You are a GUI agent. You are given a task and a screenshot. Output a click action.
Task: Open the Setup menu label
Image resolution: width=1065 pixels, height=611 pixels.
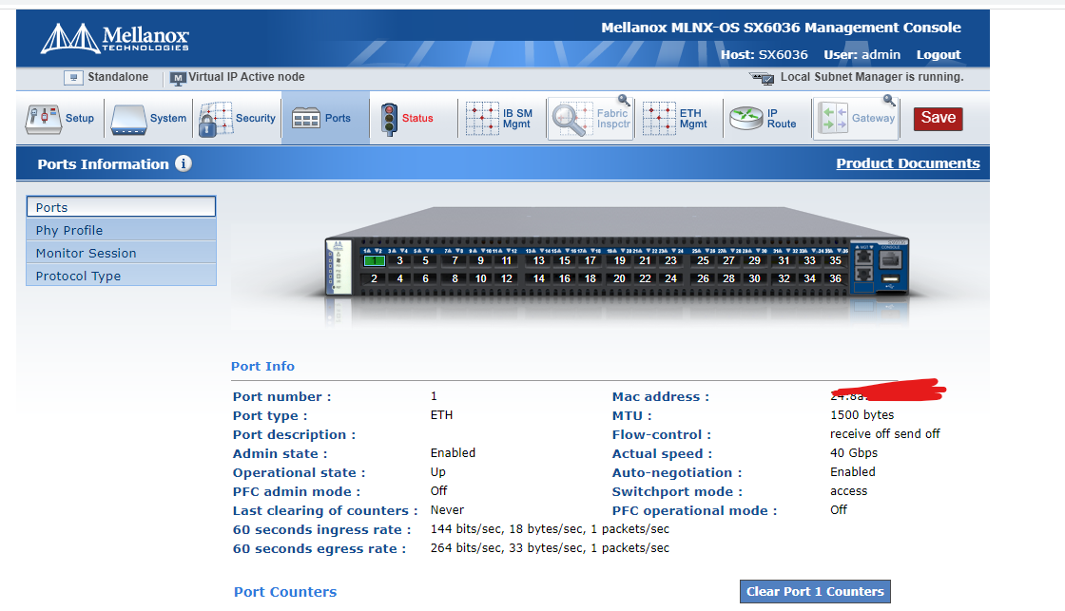click(x=80, y=118)
